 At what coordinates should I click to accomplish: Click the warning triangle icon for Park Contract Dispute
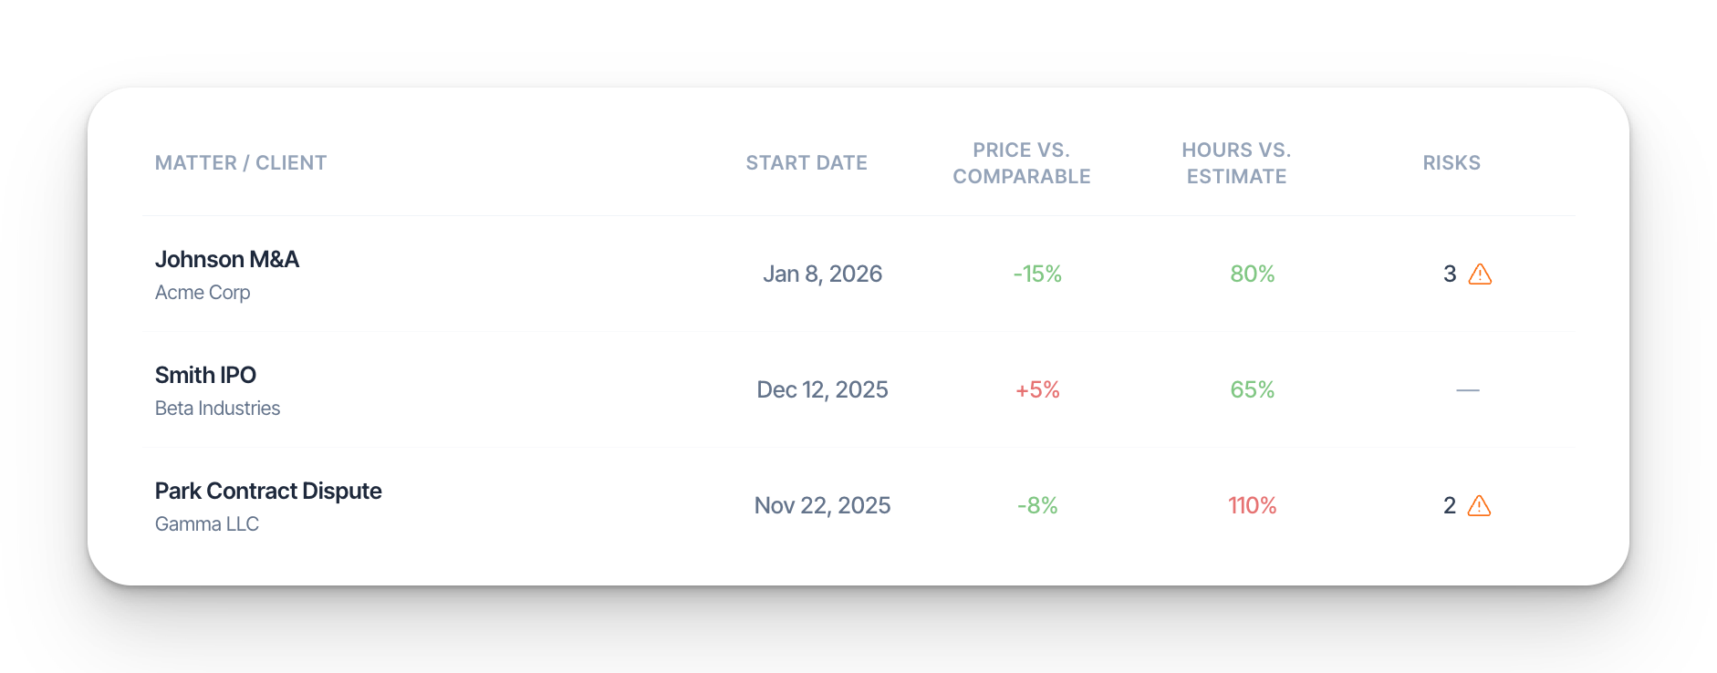click(1481, 505)
